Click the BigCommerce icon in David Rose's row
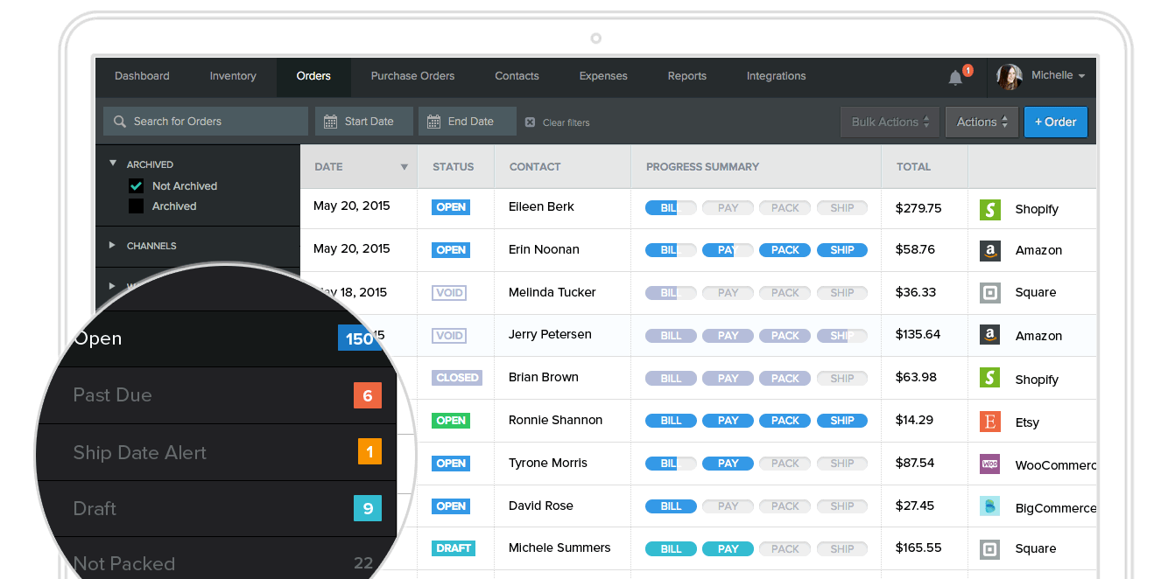 tap(989, 506)
